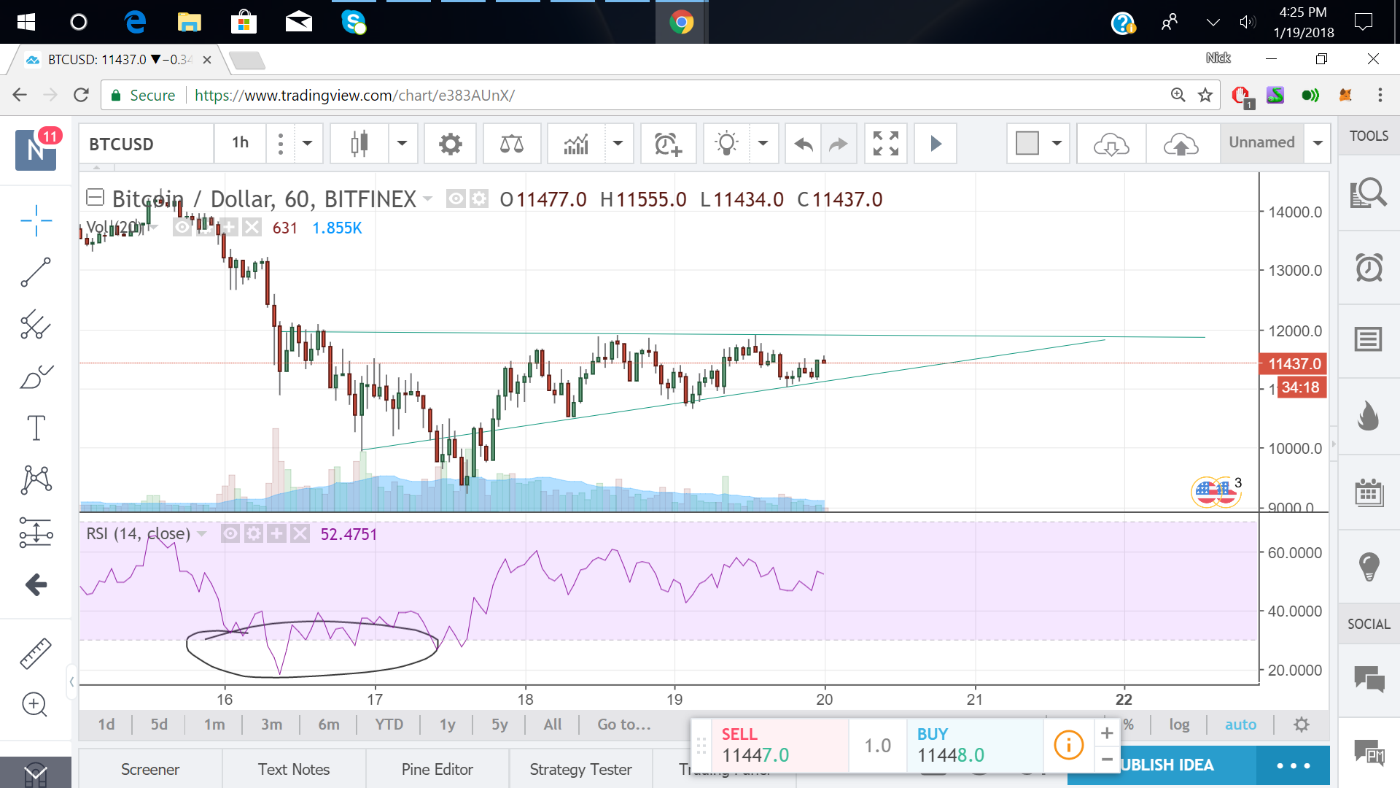Open my ideas lightbulb in right sidebar
Image resolution: width=1400 pixels, height=788 pixels.
[1369, 566]
